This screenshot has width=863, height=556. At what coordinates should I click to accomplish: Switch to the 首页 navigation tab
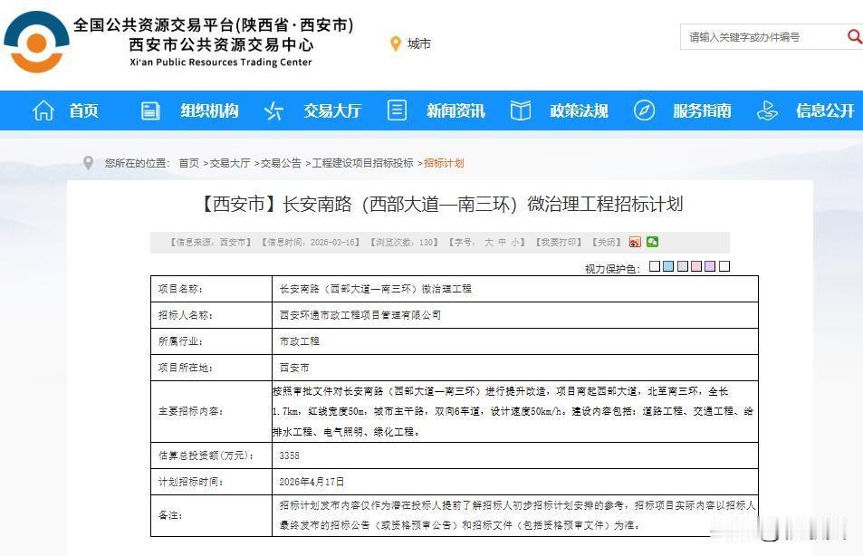[x=83, y=110]
